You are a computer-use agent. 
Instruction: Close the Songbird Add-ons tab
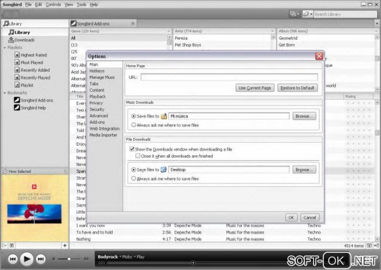(133, 23)
